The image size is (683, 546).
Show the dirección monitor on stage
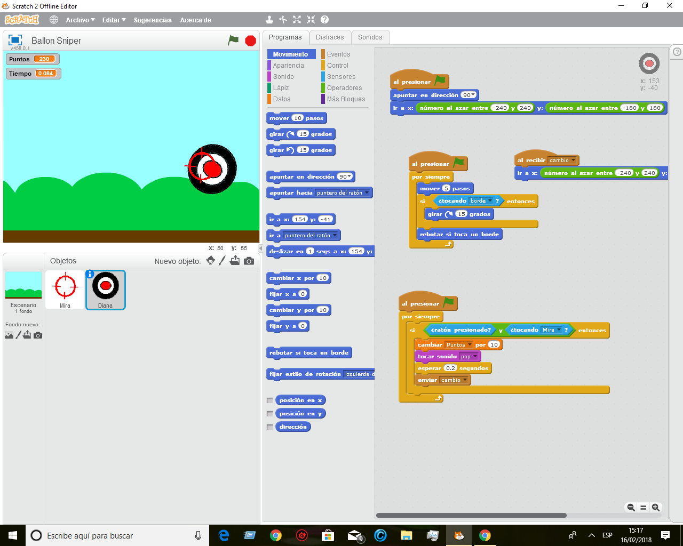click(270, 427)
